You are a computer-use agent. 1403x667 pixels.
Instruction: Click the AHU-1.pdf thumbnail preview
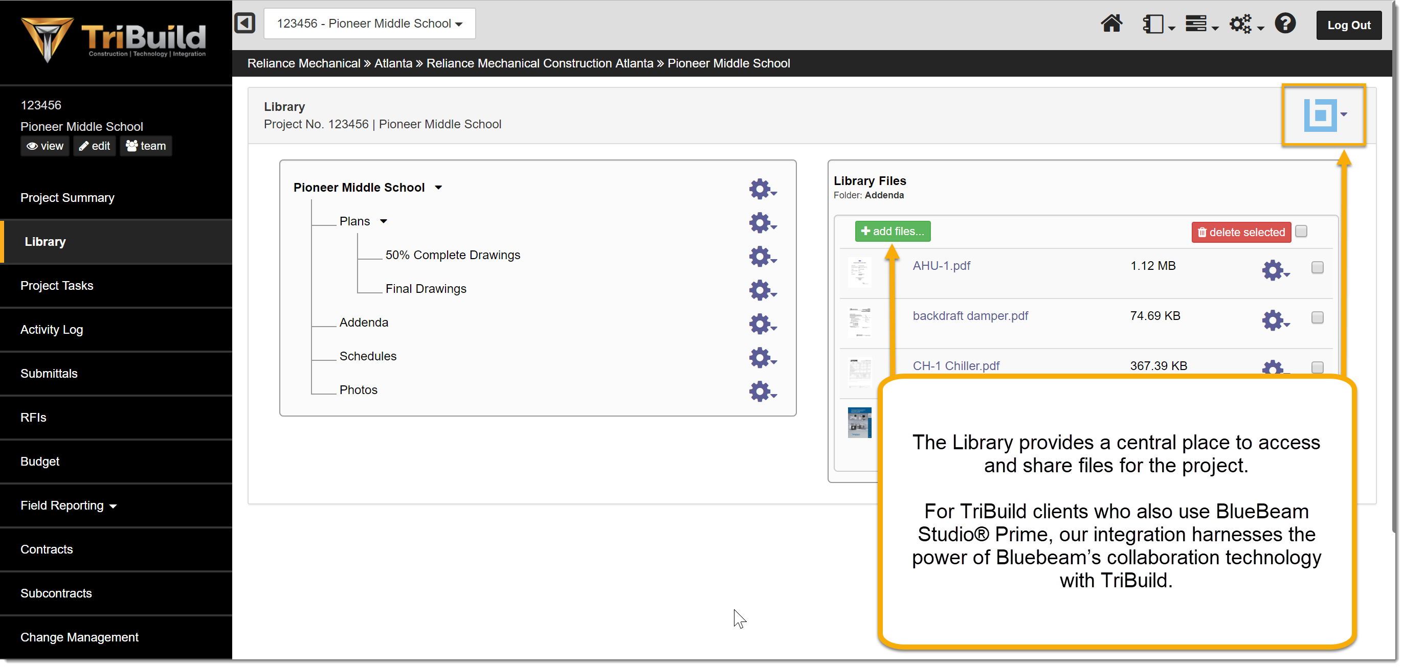pos(859,271)
